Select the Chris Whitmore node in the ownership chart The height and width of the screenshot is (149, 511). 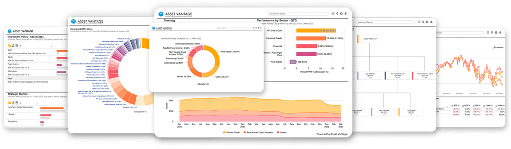tap(424, 76)
